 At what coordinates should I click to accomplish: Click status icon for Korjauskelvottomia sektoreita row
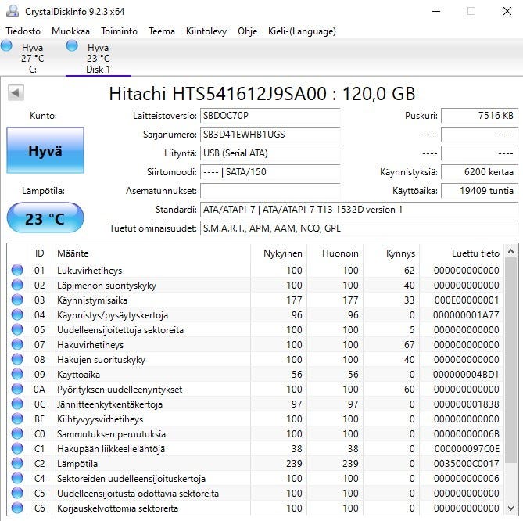click(x=17, y=508)
